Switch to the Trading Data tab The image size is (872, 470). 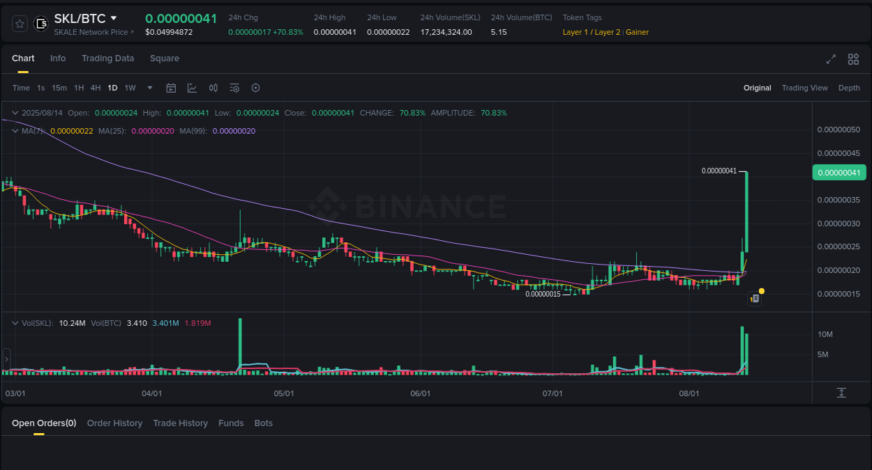pyautogui.click(x=107, y=58)
